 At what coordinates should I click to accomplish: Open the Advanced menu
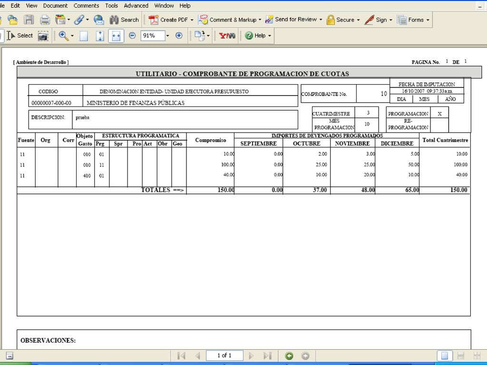[136, 6]
